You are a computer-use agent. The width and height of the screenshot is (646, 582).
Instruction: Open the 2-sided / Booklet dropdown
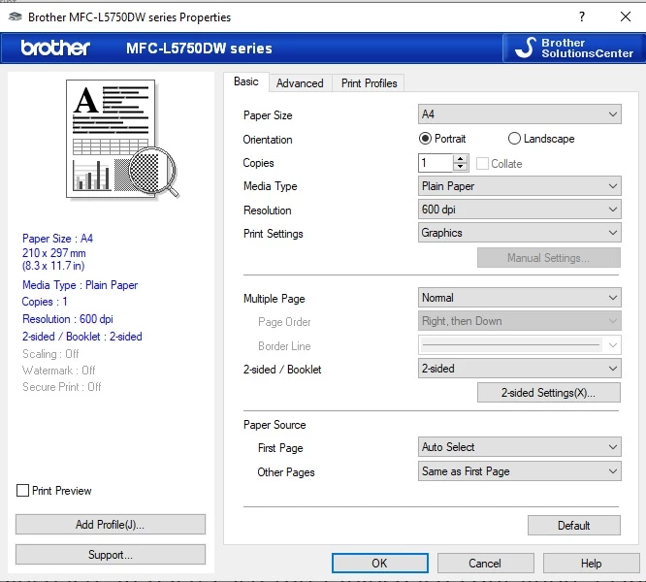(520, 369)
